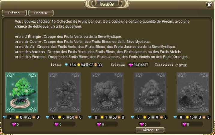
Task: Pick the locked Arbre des Anciens card
Action: pyautogui.click(x=150, y=92)
